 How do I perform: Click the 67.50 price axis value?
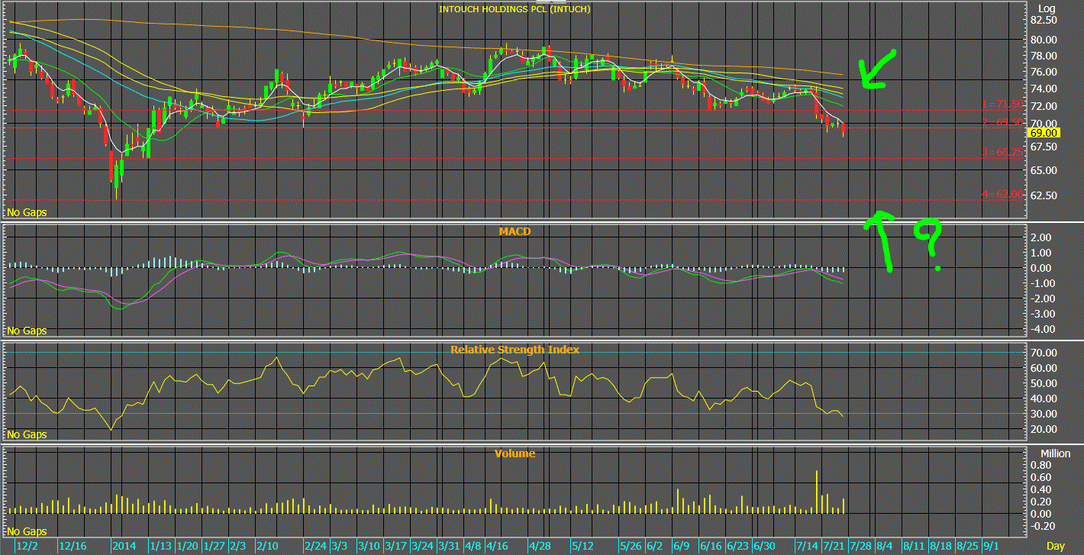click(x=1044, y=147)
